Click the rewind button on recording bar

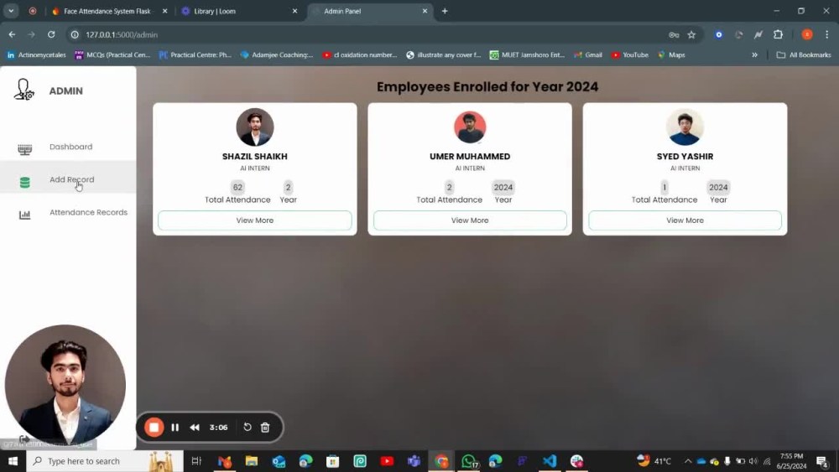point(195,428)
